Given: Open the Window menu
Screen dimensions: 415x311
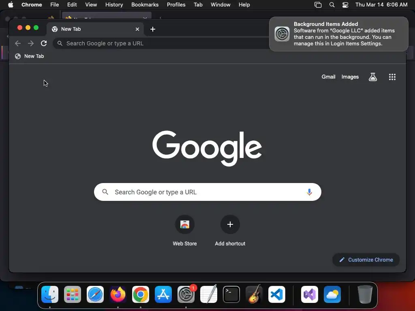Looking at the screenshot, I should [220, 5].
